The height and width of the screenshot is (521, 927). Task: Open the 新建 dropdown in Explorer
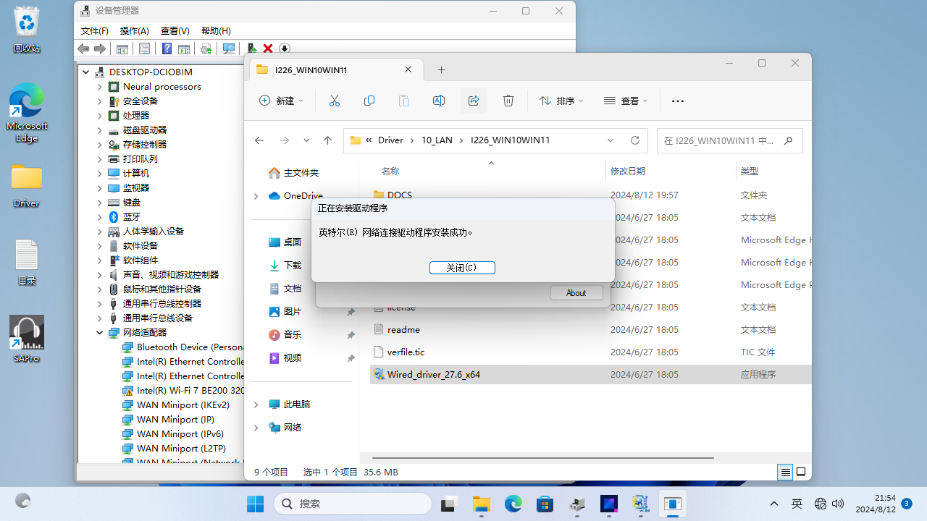coord(281,101)
